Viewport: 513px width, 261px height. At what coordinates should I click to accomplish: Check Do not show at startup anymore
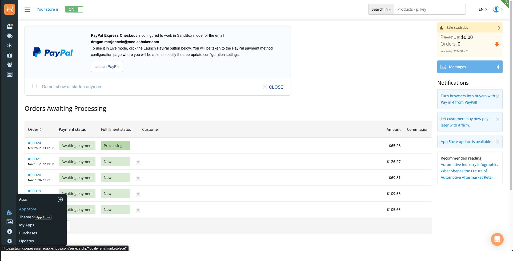34,86
